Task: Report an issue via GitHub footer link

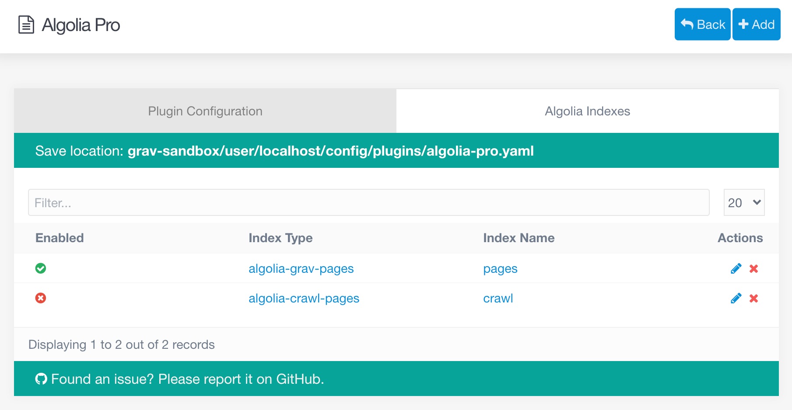Action: pos(187,379)
